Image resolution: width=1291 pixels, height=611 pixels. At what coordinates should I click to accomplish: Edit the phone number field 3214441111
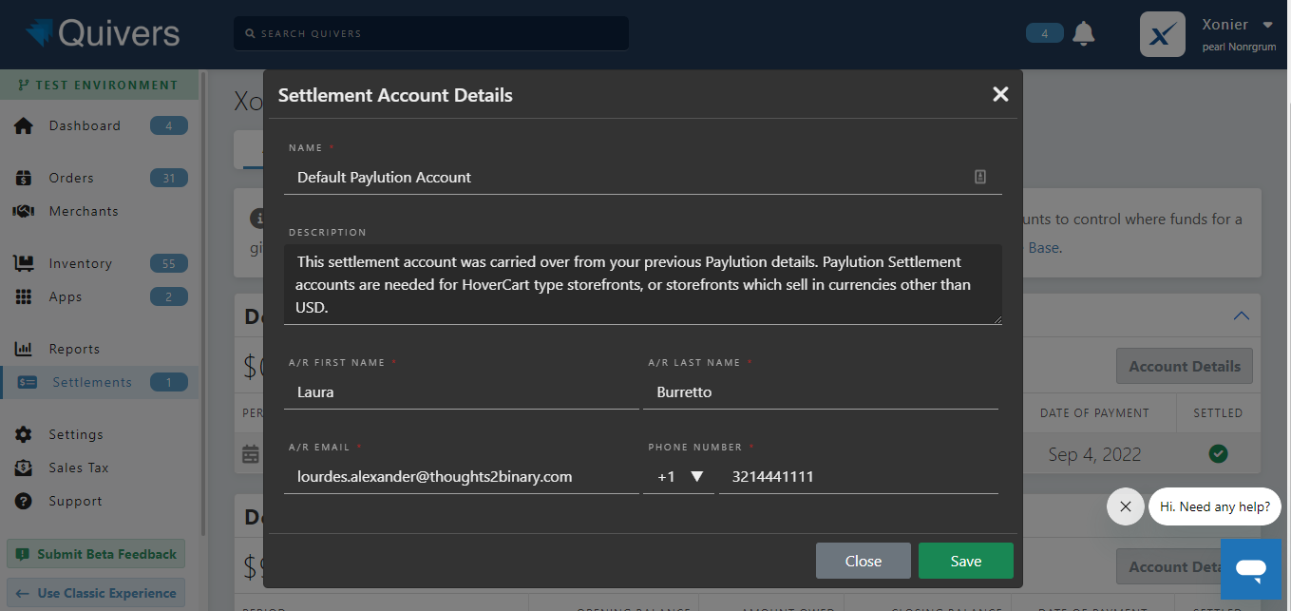click(x=859, y=476)
